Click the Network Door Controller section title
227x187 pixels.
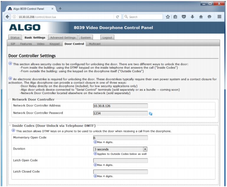pyautogui.click(x=33, y=99)
